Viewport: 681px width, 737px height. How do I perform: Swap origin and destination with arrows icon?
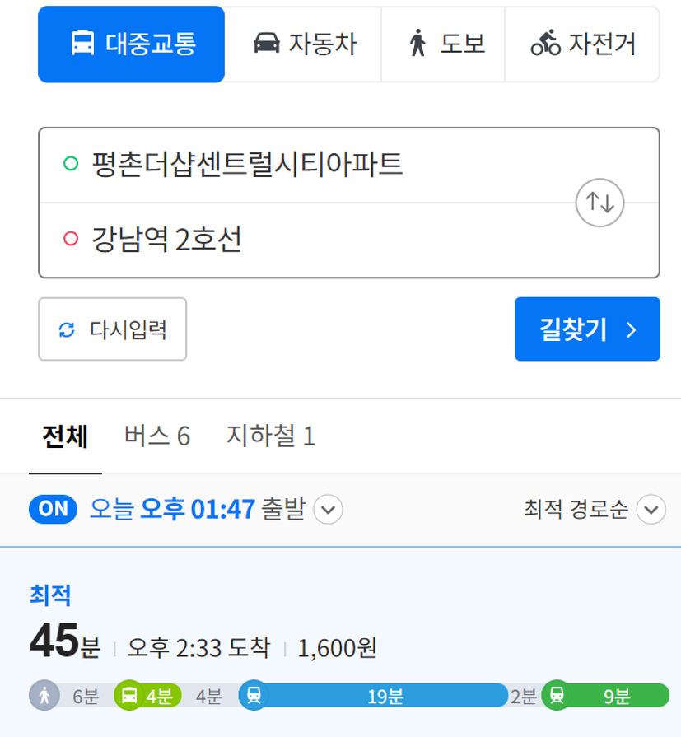click(599, 203)
